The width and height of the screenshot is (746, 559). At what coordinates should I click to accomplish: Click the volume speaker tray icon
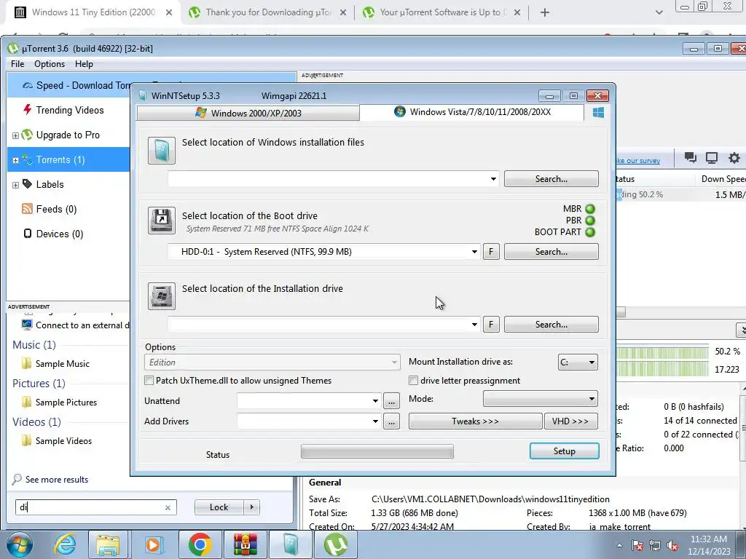(672, 545)
